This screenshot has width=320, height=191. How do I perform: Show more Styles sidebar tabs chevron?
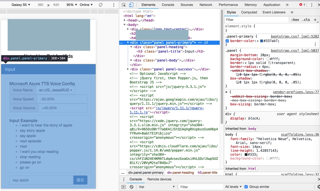pyautogui.click(x=292, y=12)
